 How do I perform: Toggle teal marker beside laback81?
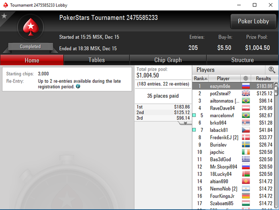pos(194,130)
